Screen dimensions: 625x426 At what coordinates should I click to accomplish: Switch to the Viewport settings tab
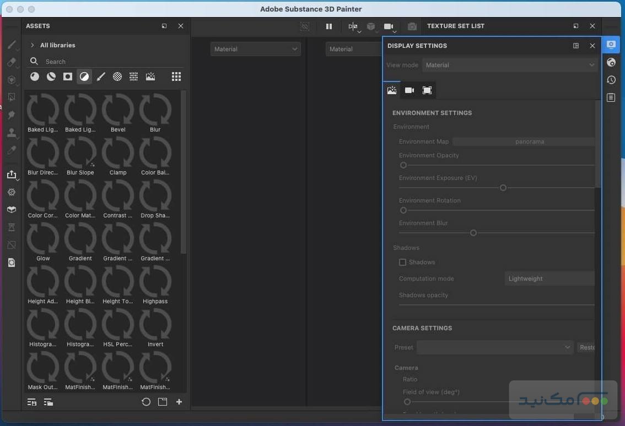[427, 90]
